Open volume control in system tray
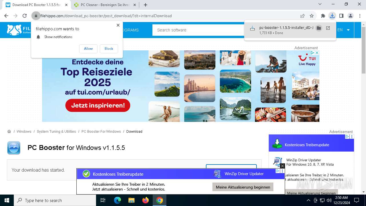The image size is (366, 206). [x=329, y=200]
